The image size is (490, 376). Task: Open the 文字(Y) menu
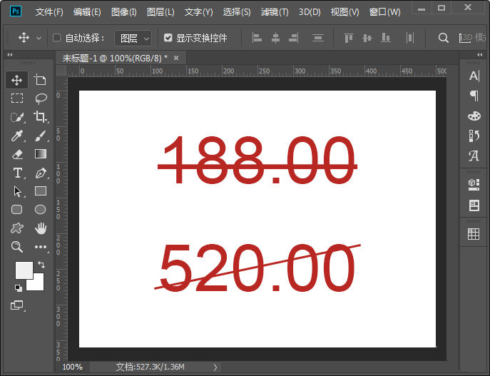[198, 12]
